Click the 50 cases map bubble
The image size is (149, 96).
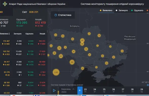pyautogui.click(x=86, y=49)
